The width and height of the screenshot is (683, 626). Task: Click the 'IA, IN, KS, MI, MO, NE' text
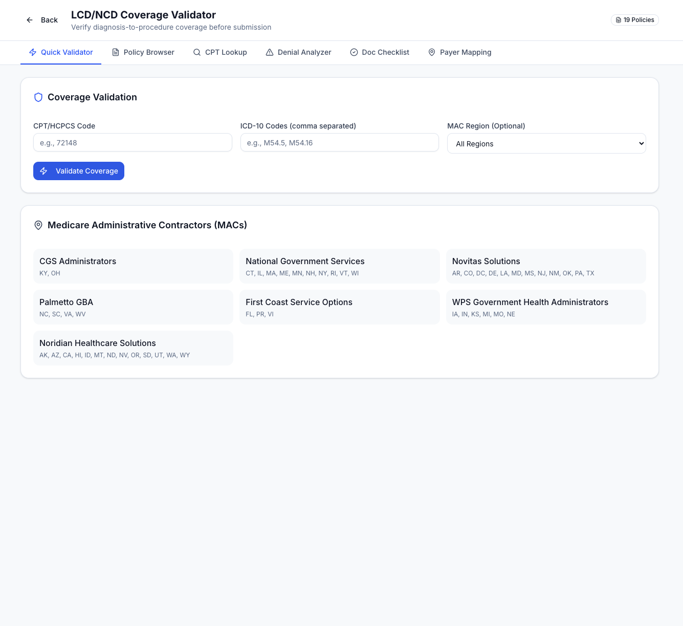point(483,314)
